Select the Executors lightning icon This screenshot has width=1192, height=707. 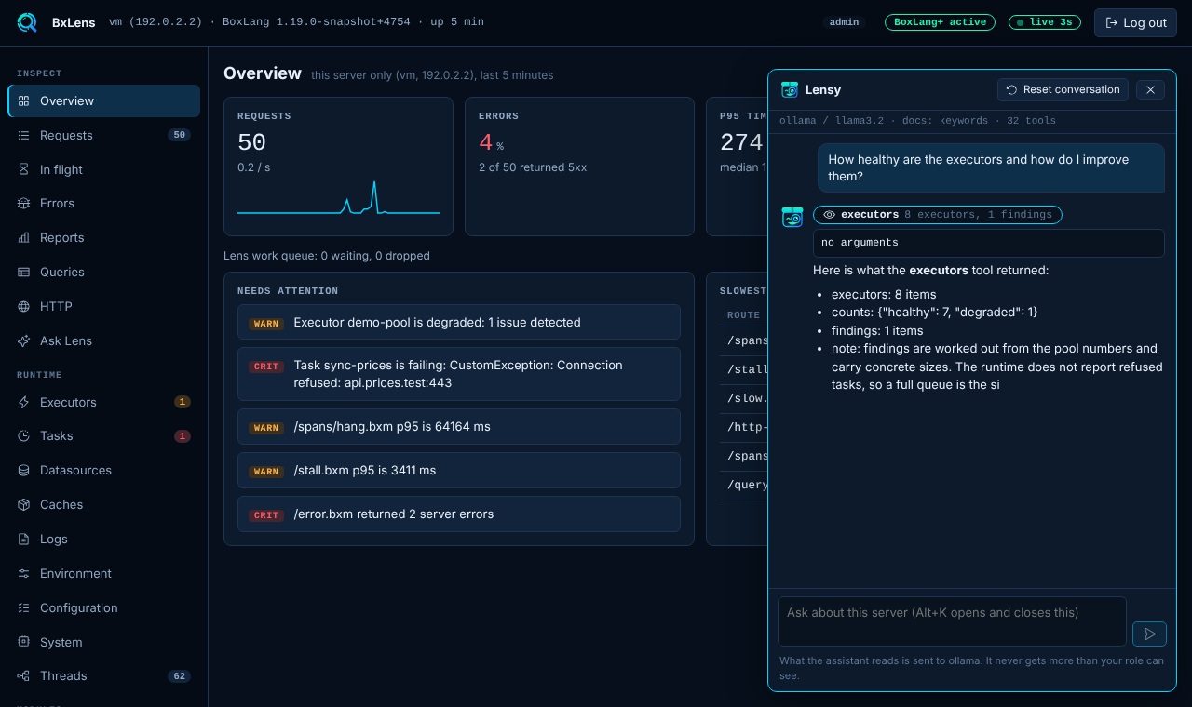(x=24, y=402)
